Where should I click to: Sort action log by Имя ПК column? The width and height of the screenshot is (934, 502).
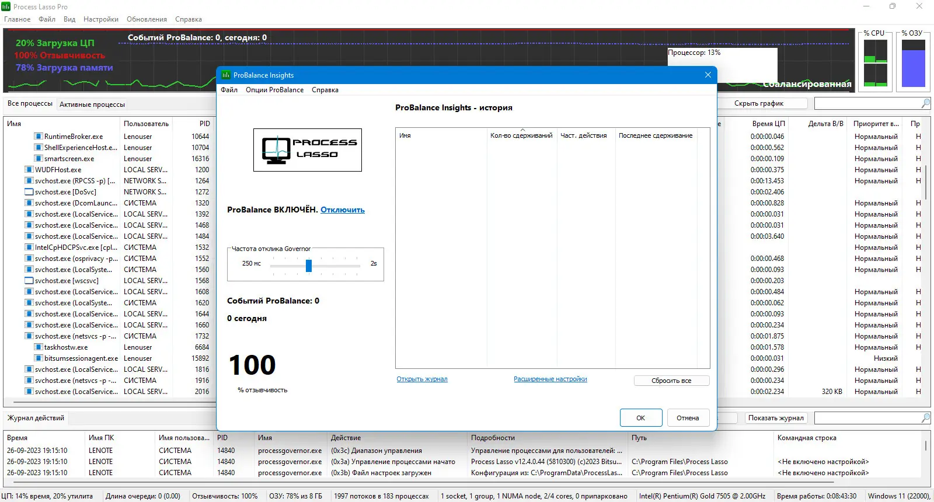(120, 438)
